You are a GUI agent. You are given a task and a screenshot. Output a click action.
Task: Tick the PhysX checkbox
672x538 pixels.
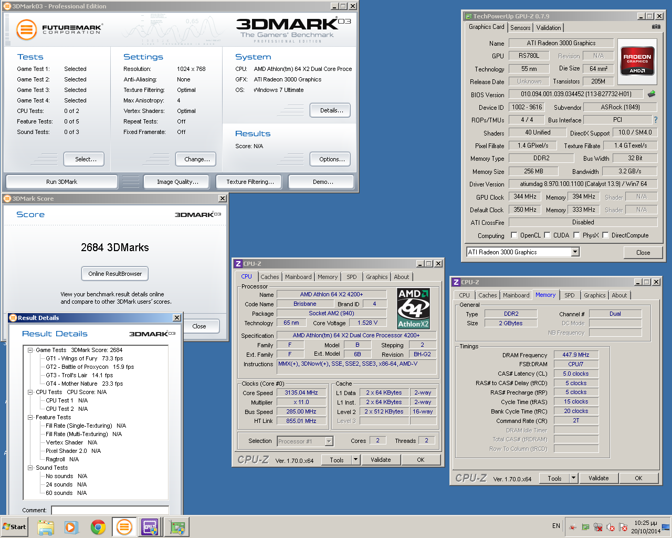coord(576,235)
